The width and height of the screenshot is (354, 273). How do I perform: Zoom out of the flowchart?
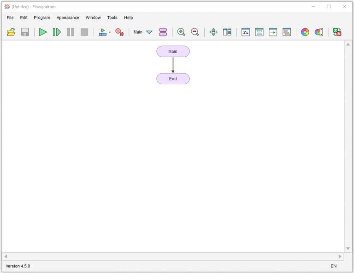coord(195,32)
